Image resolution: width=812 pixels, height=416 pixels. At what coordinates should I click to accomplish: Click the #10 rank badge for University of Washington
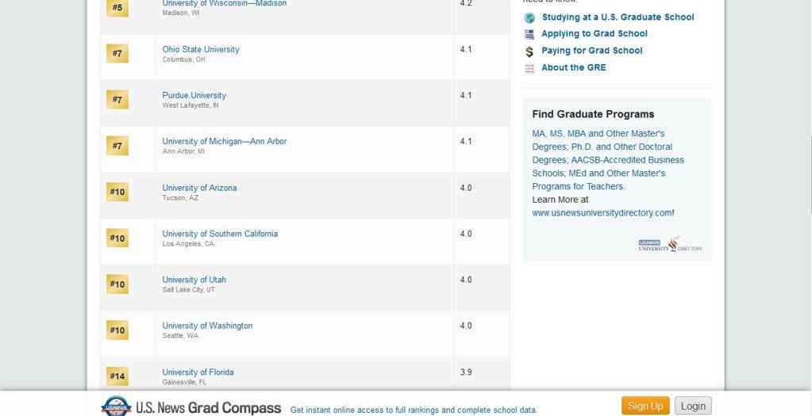tap(117, 330)
